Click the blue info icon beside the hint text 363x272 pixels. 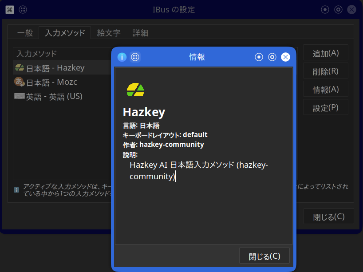[x=16, y=190]
